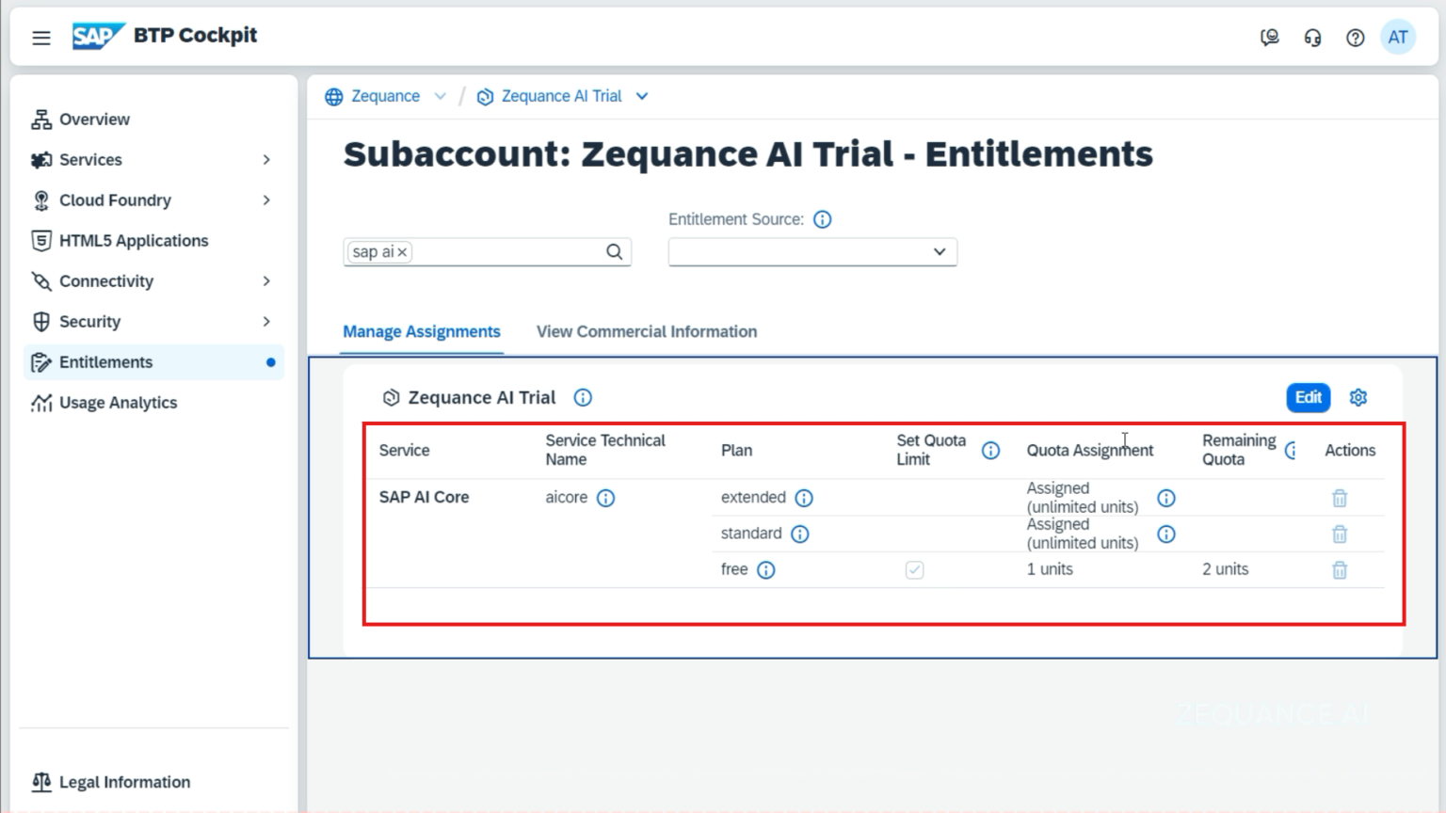
Task: Click the Connectivity label in sidebar
Action: [x=106, y=281]
